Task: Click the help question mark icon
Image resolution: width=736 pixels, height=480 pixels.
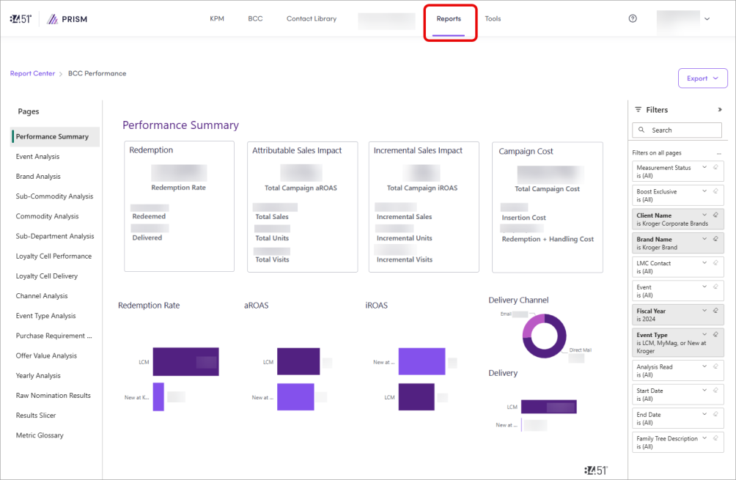Action: tap(633, 19)
